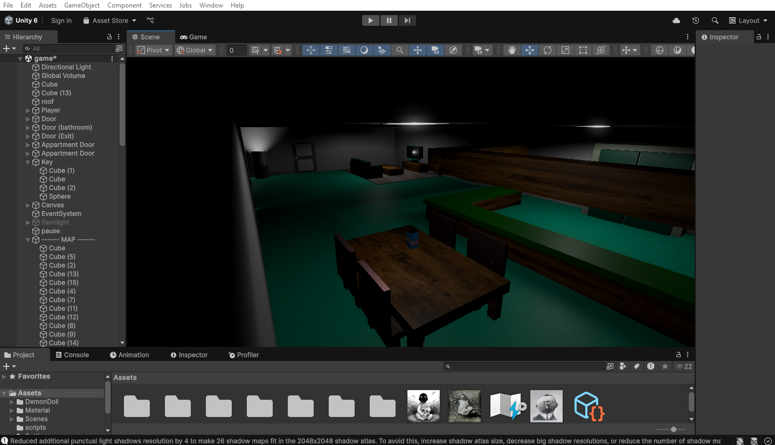Screen dimensions: 775x445
Task: Click the favorites star filter in Project search bar
Action: [x=665, y=366]
